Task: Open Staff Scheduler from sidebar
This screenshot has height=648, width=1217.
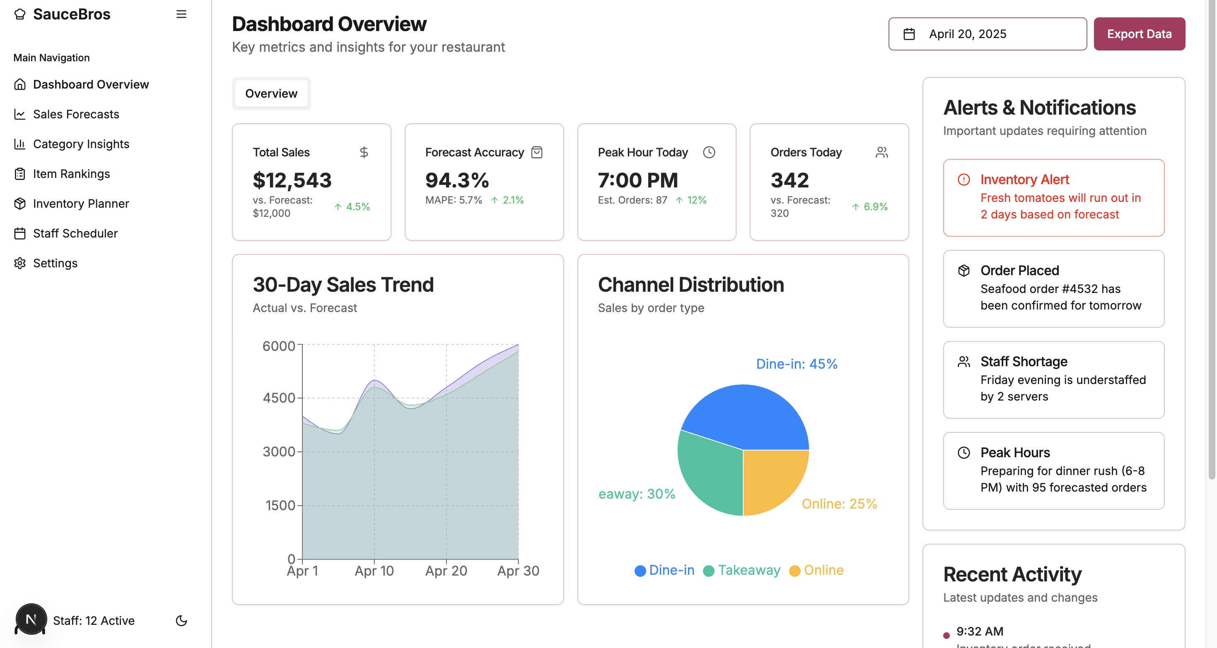Action: click(75, 233)
